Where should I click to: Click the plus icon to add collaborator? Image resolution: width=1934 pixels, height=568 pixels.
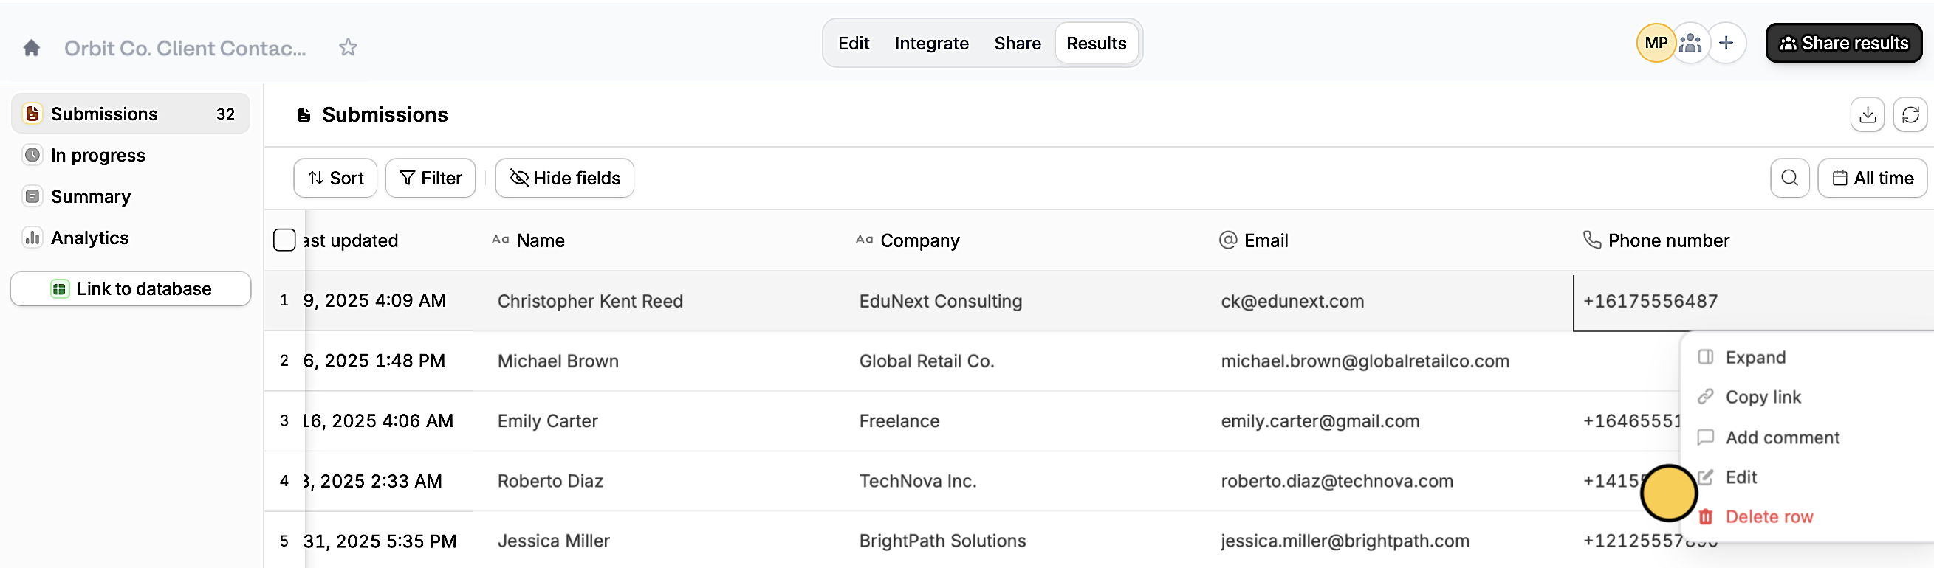[x=1726, y=43]
